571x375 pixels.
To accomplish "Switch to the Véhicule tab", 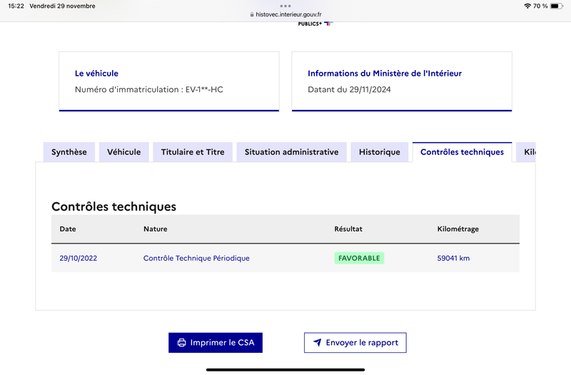I will point(123,152).
